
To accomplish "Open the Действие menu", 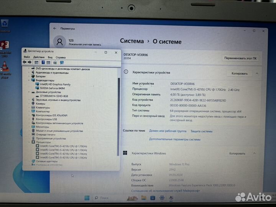I will coord(39,57).
